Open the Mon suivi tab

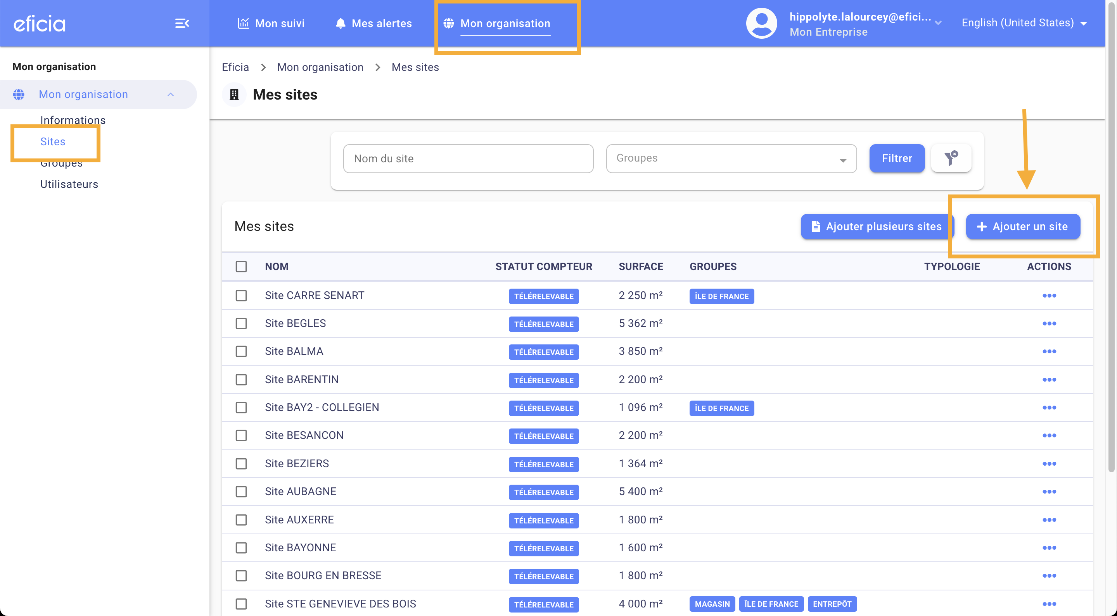click(271, 23)
